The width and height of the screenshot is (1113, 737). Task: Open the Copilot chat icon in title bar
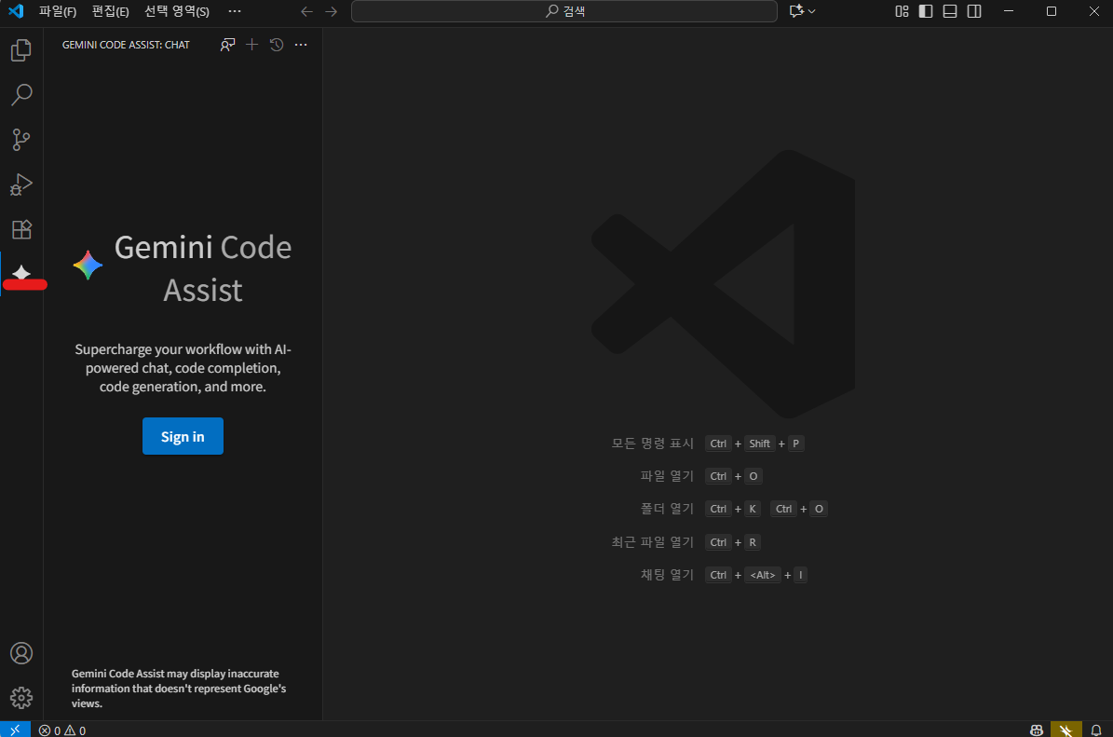[796, 11]
